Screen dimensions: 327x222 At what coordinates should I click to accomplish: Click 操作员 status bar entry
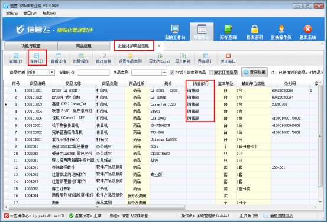coord(205,216)
